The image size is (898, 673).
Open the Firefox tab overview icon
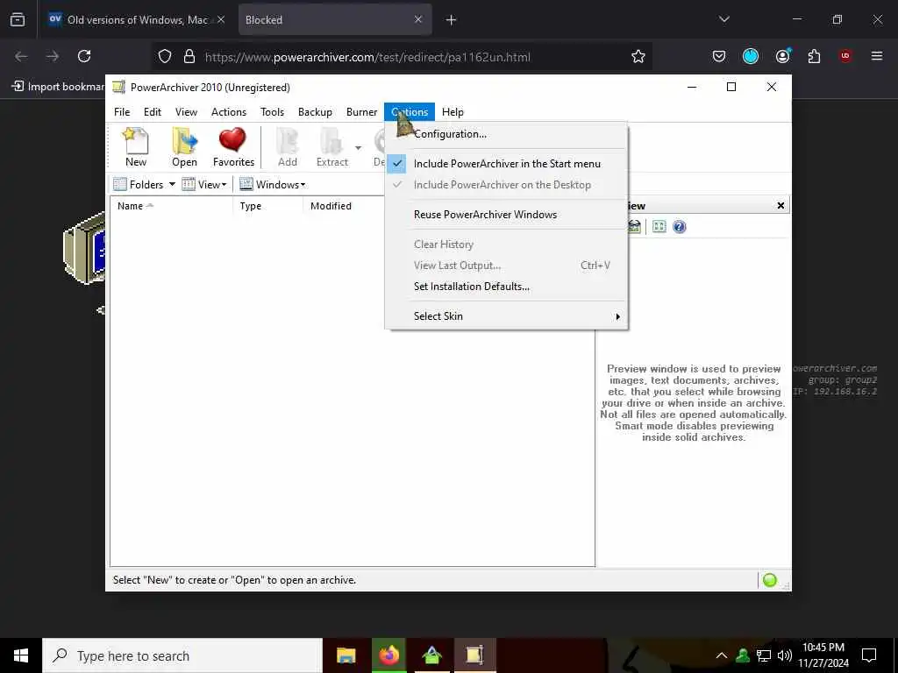(x=18, y=19)
